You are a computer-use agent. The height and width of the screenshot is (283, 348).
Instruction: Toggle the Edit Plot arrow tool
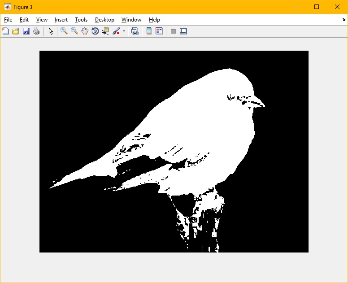click(x=51, y=31)
